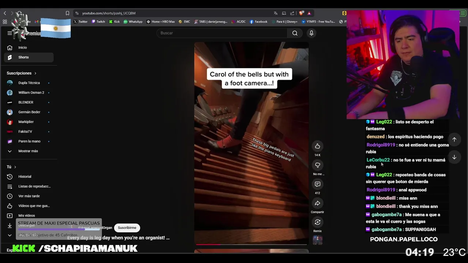Open Vídeos que me gustan in sidebar
Image resolution: width=468 pixels, height=263 pixels.
[x=29, y=206]
